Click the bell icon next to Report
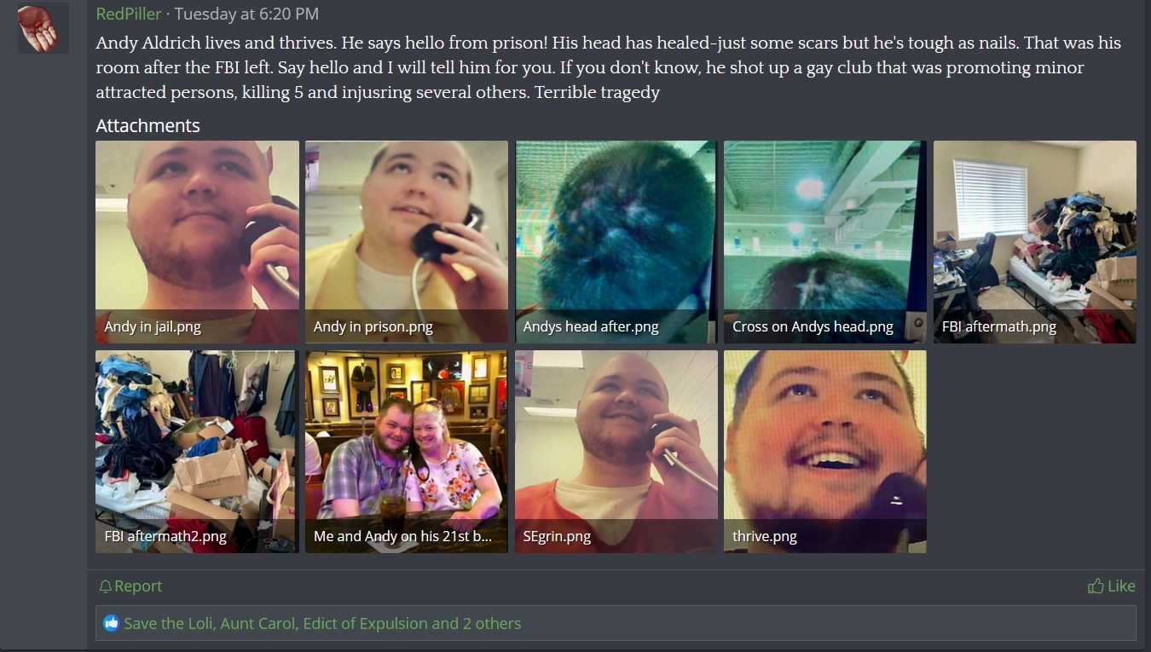This screenshot has height=652, width=1151. point(106,586)
